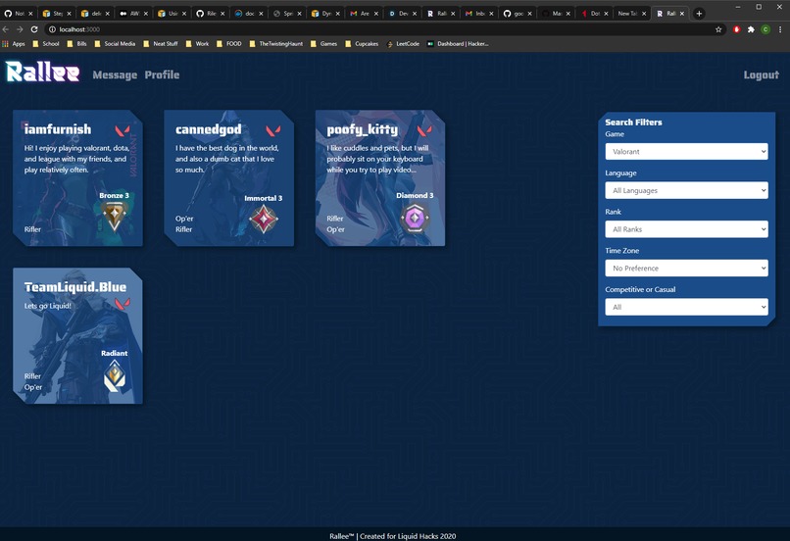The width and height of the screenshot is (790, 541).
Task: Close the active Rallee tab
Action: pos(682,14)
